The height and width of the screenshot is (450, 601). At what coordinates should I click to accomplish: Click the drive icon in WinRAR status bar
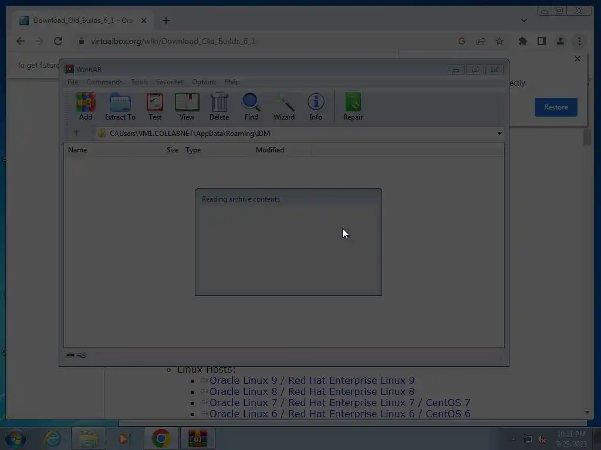(x=70, y=355)
